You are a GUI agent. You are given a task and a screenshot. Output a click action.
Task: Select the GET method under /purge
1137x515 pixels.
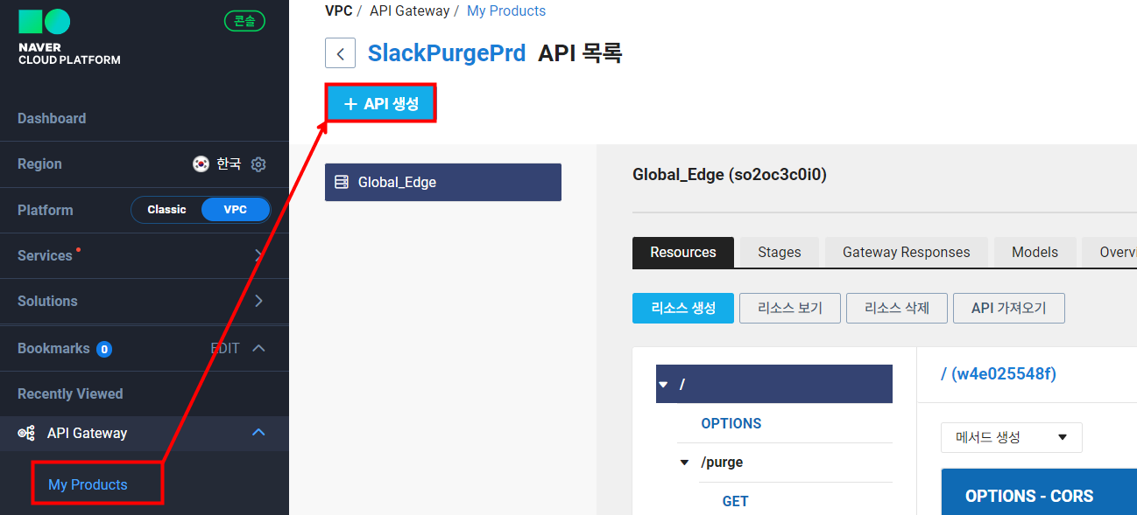point(736,501)
